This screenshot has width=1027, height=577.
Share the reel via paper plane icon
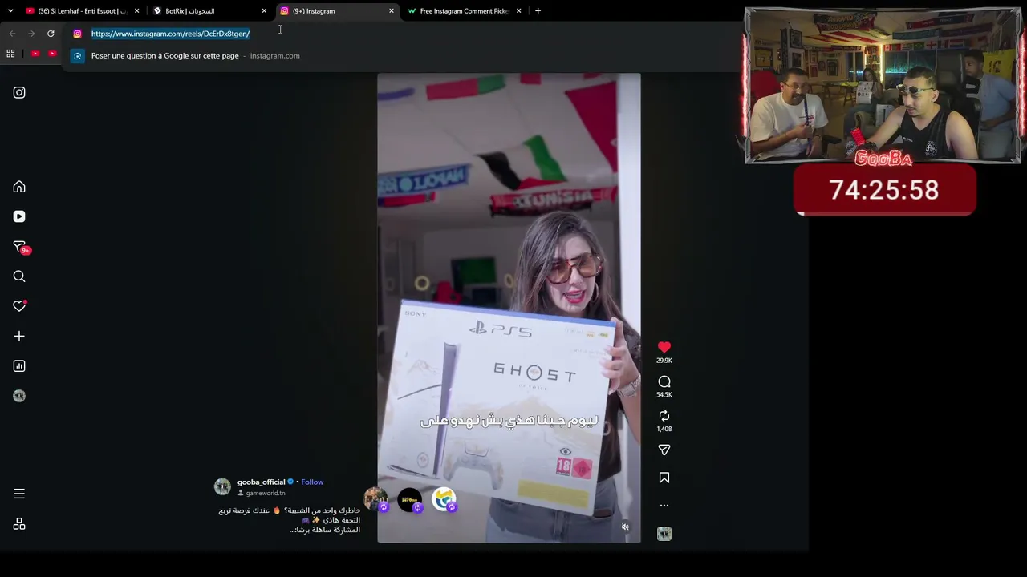(664, 450)
